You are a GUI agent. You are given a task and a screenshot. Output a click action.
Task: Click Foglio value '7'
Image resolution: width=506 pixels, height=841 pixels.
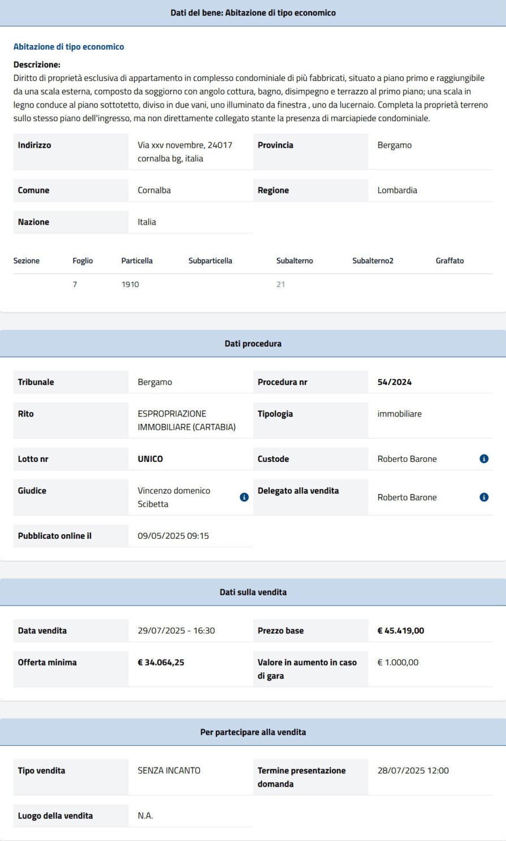tap(75, 285)
